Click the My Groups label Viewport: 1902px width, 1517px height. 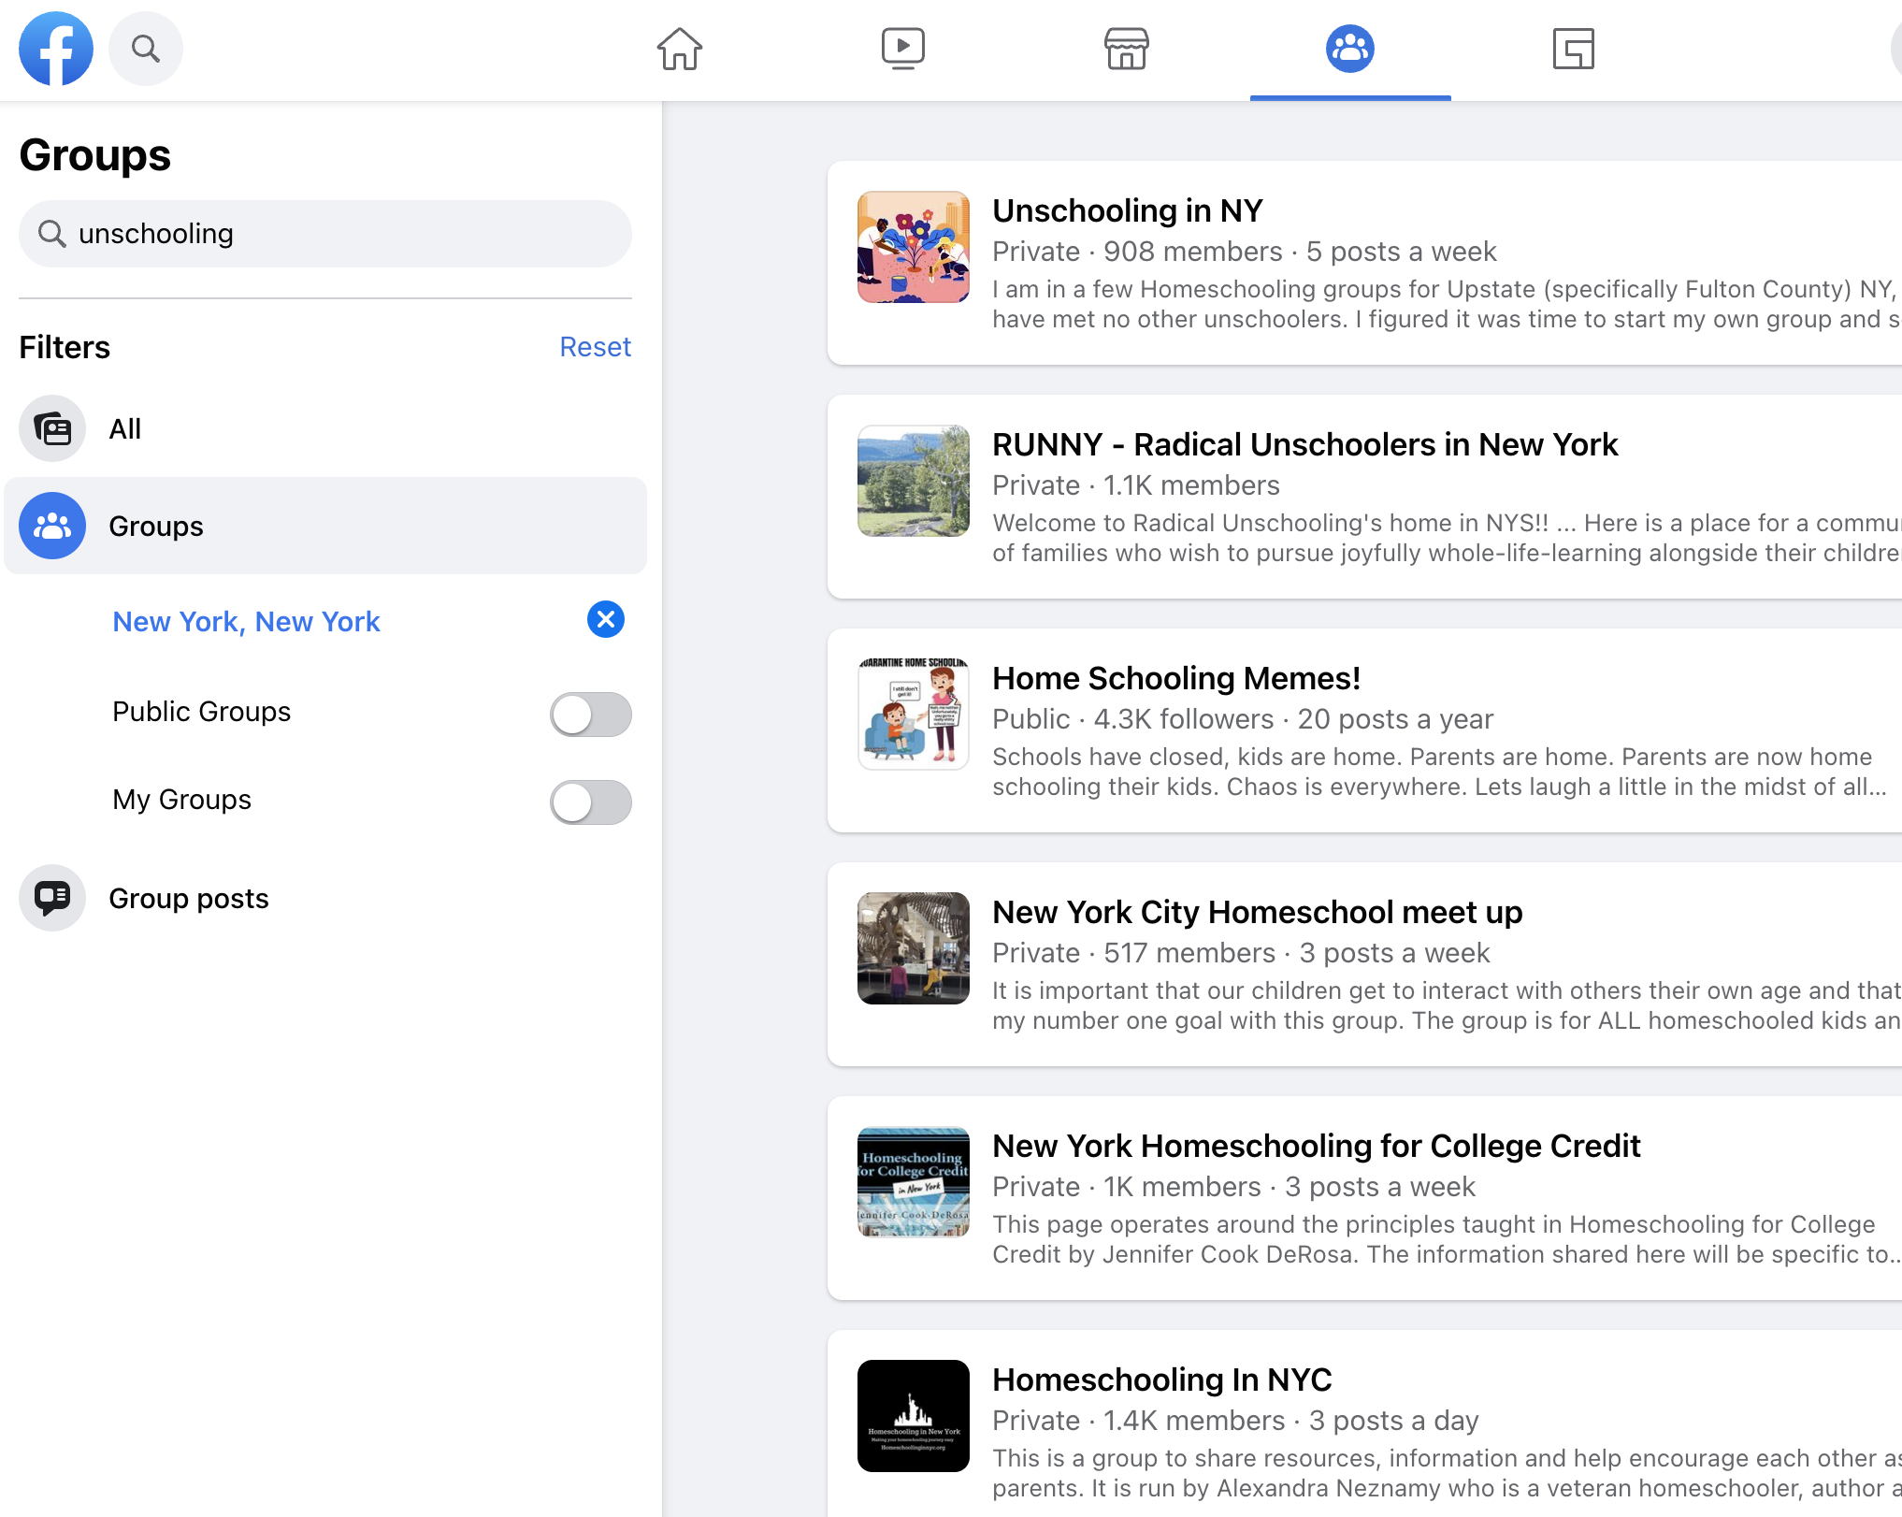coord(182,800)
